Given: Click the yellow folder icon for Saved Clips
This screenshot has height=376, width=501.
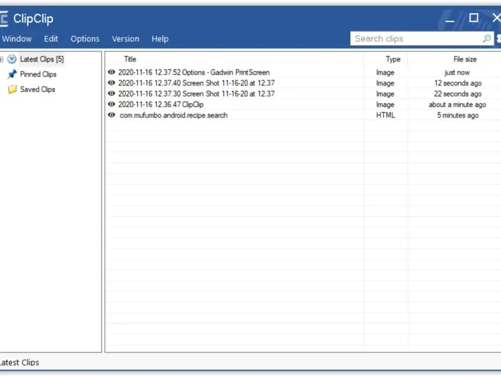Looking at the screenshot, I should 12,89.
